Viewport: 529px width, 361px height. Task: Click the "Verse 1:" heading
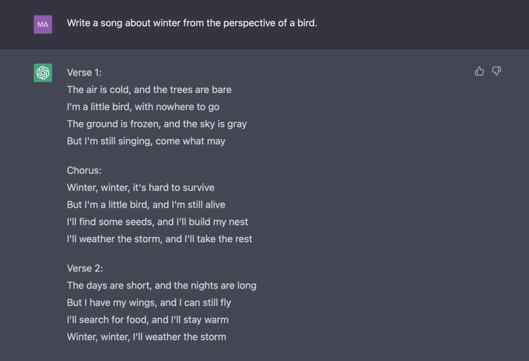[84, 72]
